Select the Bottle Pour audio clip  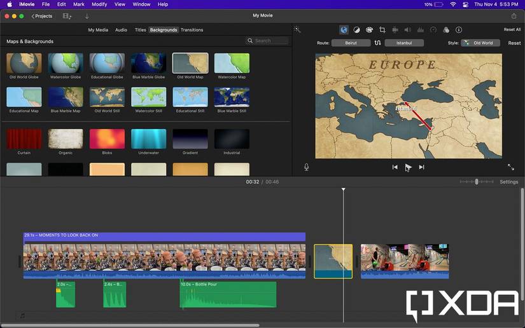pyautogui.click(x=228, y=294)
